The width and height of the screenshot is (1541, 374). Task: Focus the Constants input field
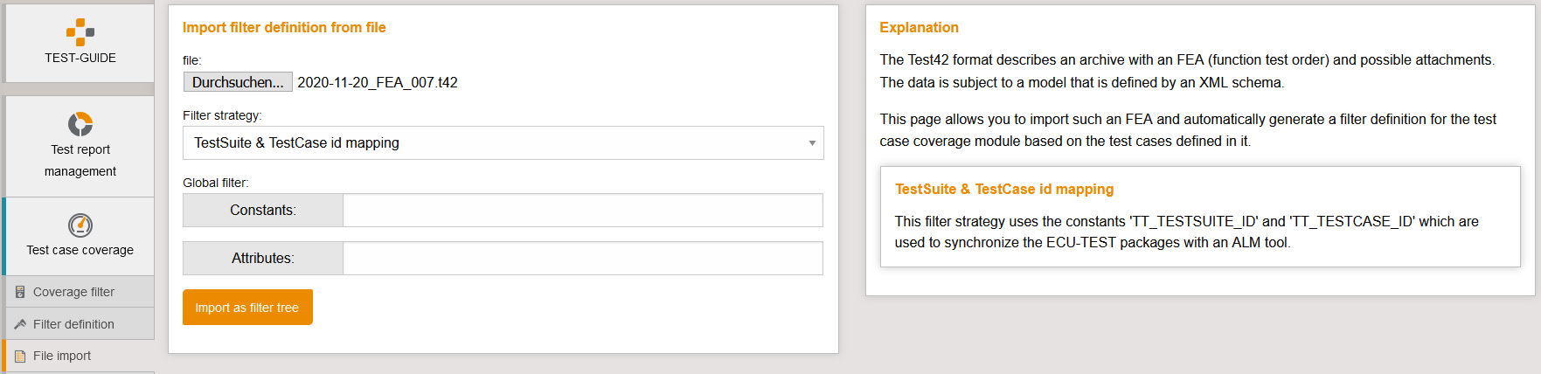(583, 210)
